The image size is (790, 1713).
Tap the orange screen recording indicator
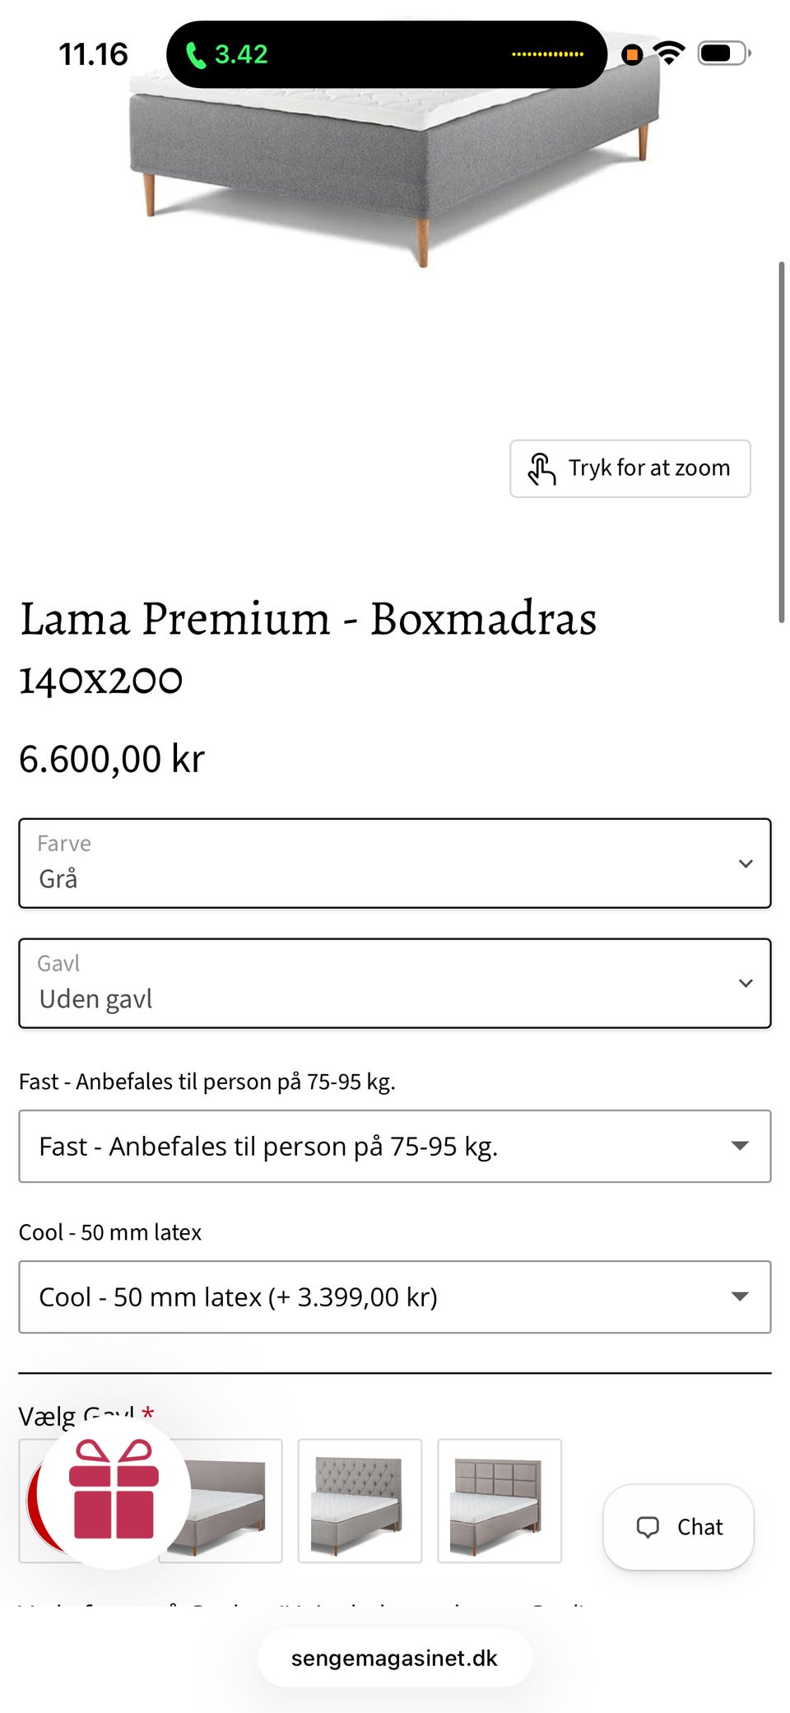pyautogui.click(x=632, y=54)
